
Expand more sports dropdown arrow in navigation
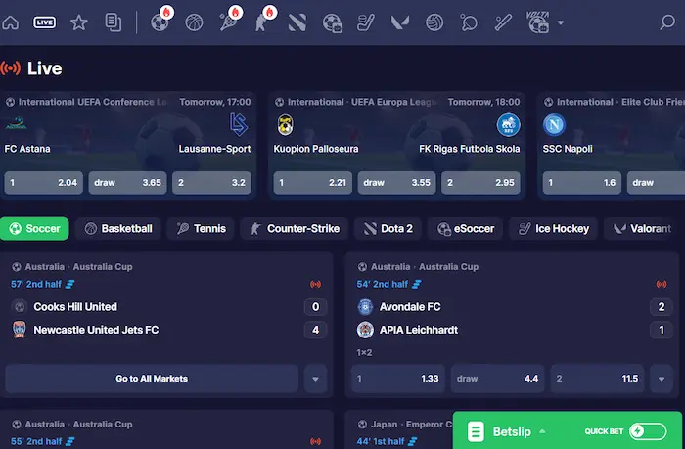click(561, 22)
